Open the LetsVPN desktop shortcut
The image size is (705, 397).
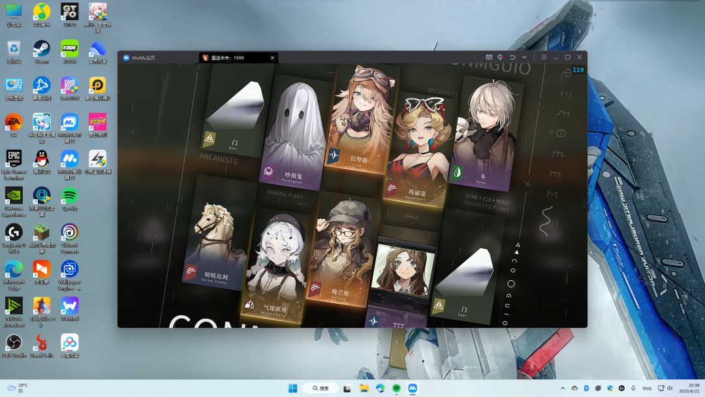(x=70, y=89)
